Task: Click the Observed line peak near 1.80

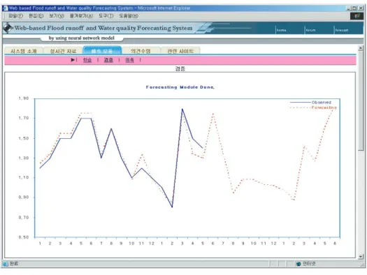Action: [182, 109]
